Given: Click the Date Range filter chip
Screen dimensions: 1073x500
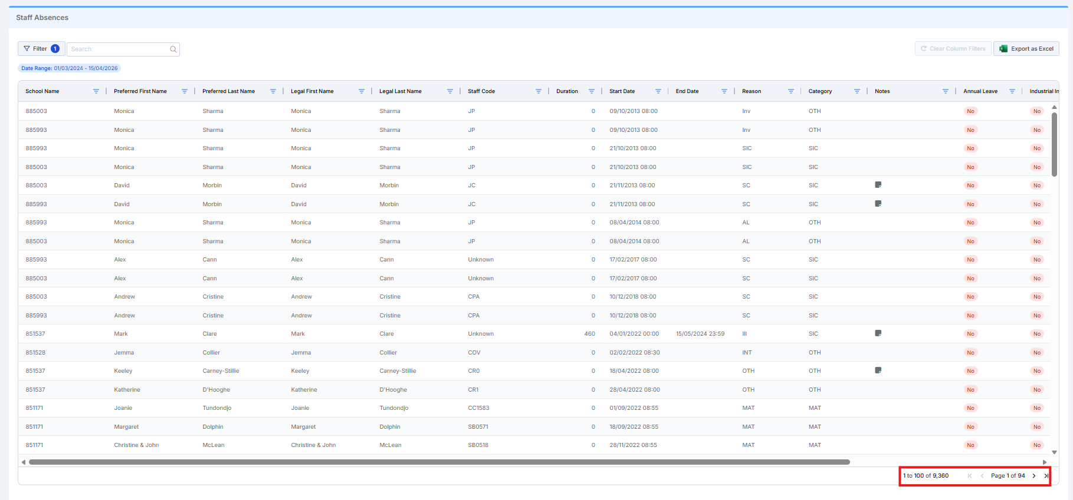Looking at the screenshot, I should pyautogui.click(x=70, y=68).
